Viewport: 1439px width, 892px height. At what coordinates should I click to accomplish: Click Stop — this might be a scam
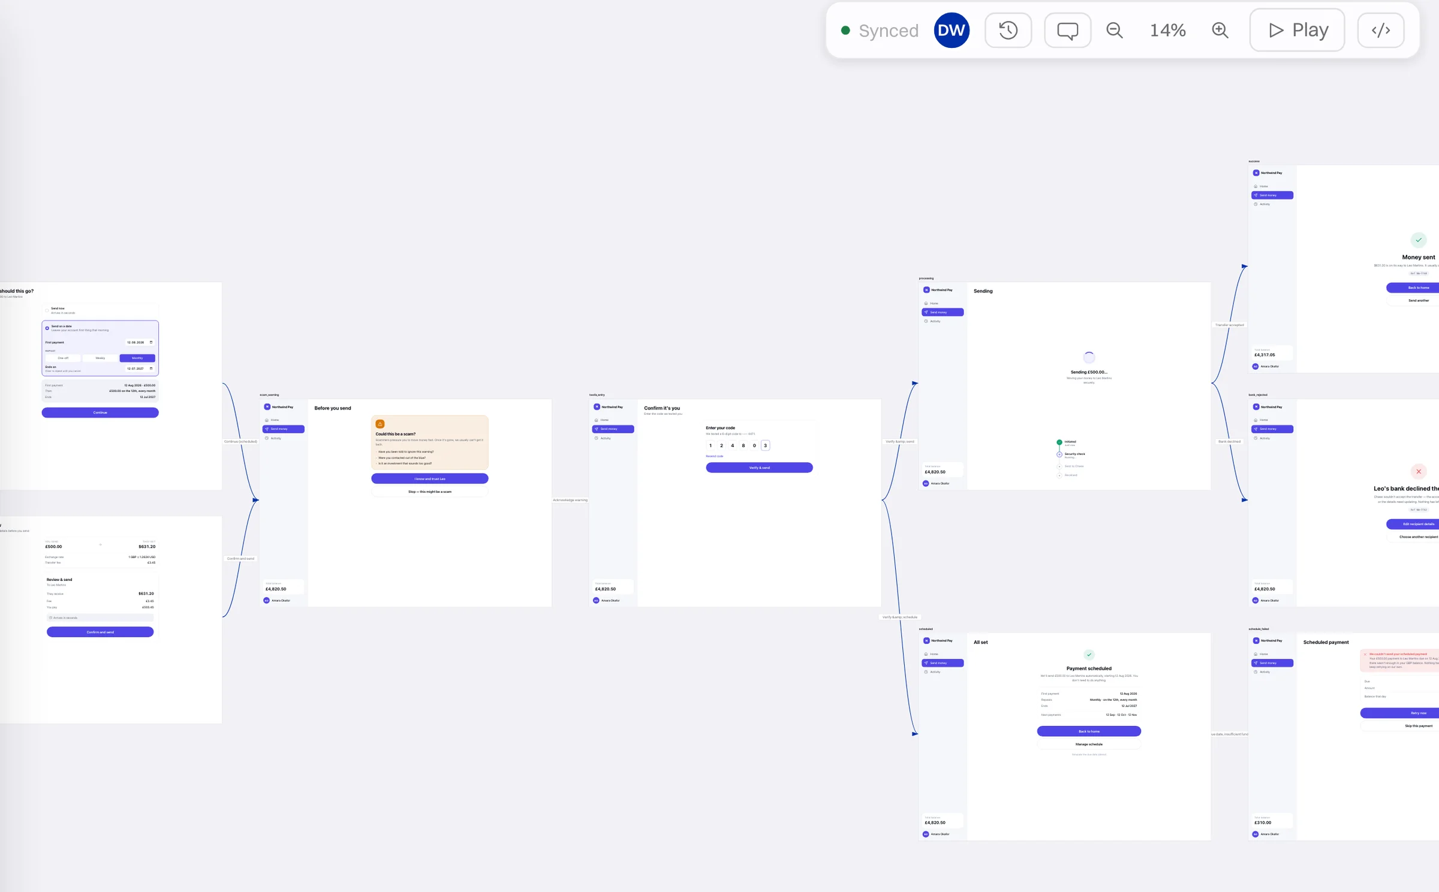coord(430,492)
